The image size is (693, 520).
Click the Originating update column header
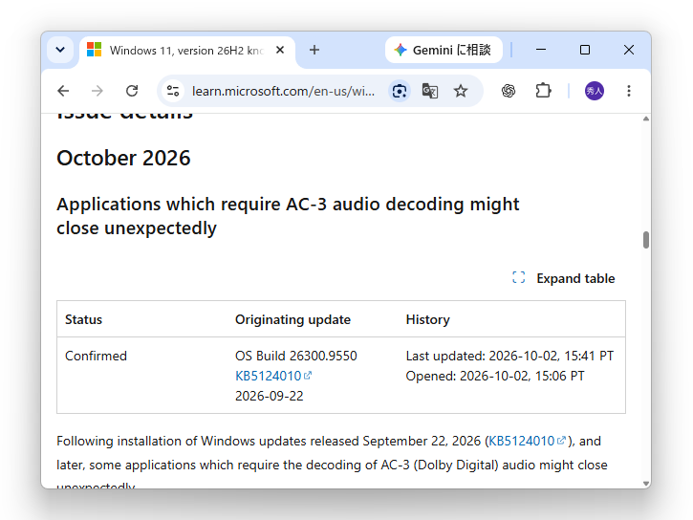click(292, 319)
